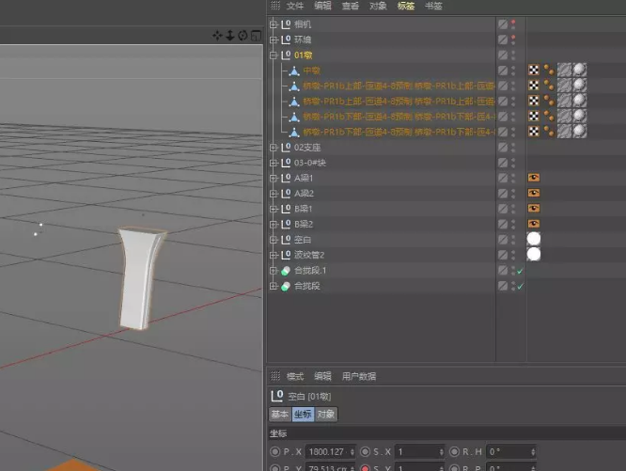Select the hatched tag on the 中墩 row

[565, 70]
